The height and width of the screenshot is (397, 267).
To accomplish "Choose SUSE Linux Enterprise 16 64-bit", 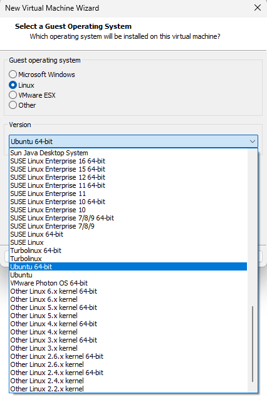I will point(128,161).
